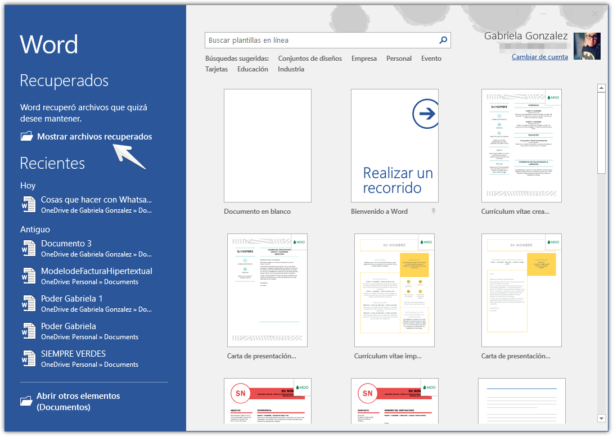The height and width of the screenshot is (436, 613).
Task: Launch the Realizar un recorrido template
Action: (394, 145)
